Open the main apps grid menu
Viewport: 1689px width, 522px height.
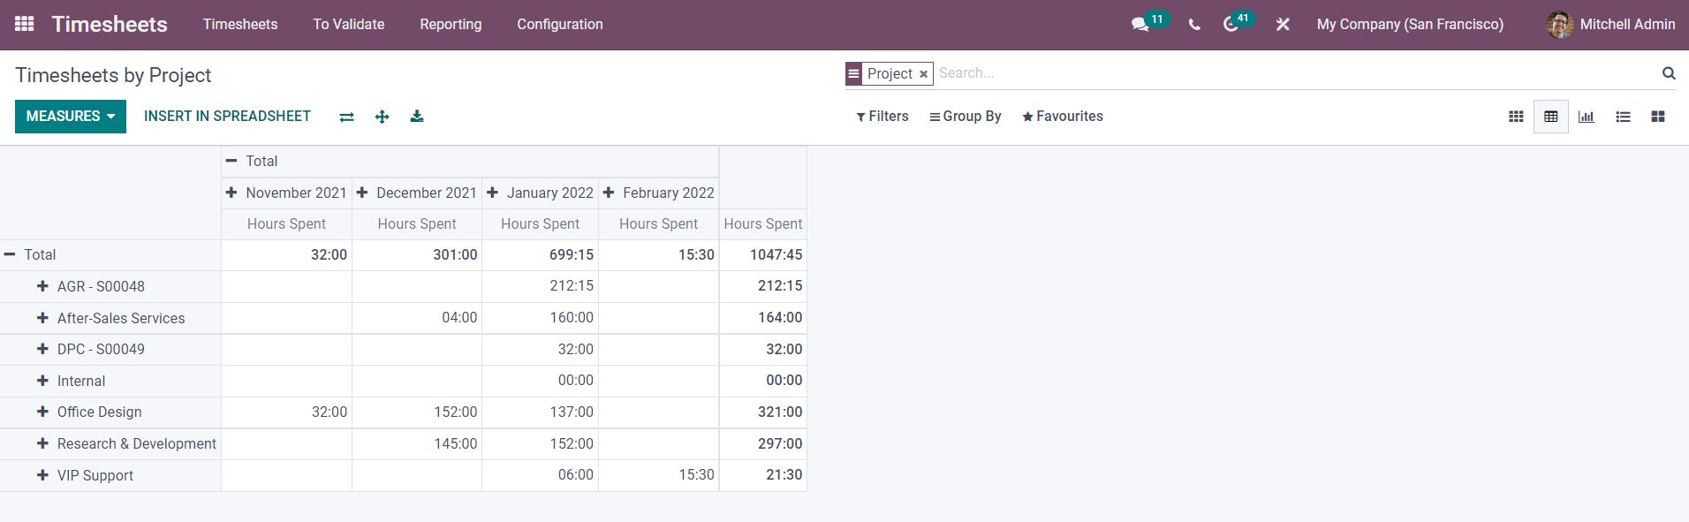coord(25,24)
